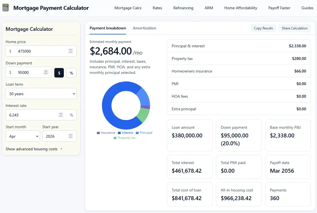Toggle Property tax in the chart legend
The width and height of the screenshot is (317, 213).
(x=125, y=138)
